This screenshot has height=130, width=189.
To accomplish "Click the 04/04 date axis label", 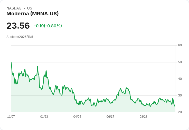I will tap(77, 117).
